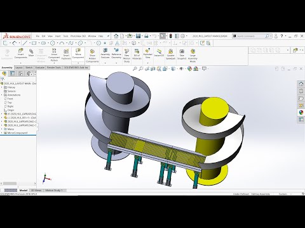Expand the MirrorComponent tree node
The height and width of the screenshot is (228, 305).
(x=2, y=133)
